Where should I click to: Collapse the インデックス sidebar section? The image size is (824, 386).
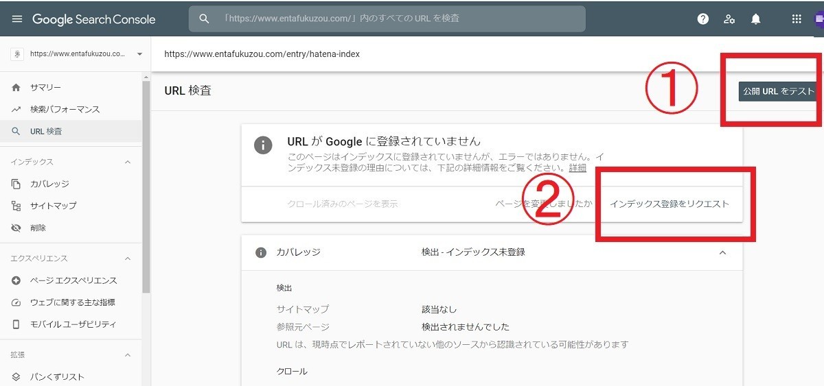(127, 162)
